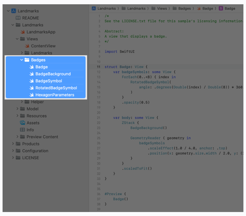Open the RotatedBadgeSymbol file
The image size is (246, 216).
pyautogui.click(x=56, y=88)
